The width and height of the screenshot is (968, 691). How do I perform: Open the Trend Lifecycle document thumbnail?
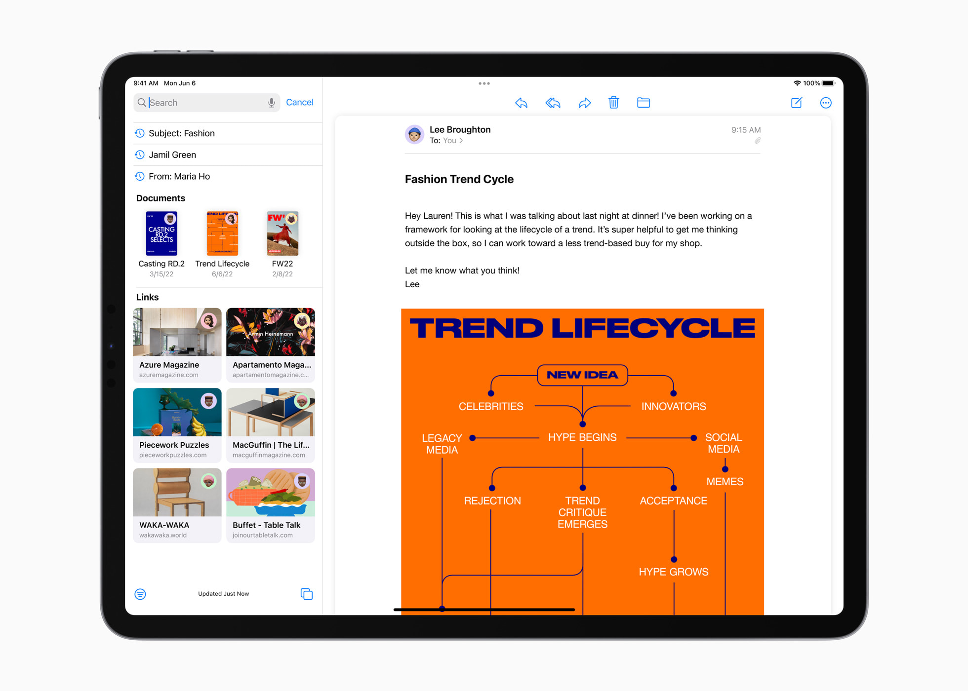tap(221, 233)
